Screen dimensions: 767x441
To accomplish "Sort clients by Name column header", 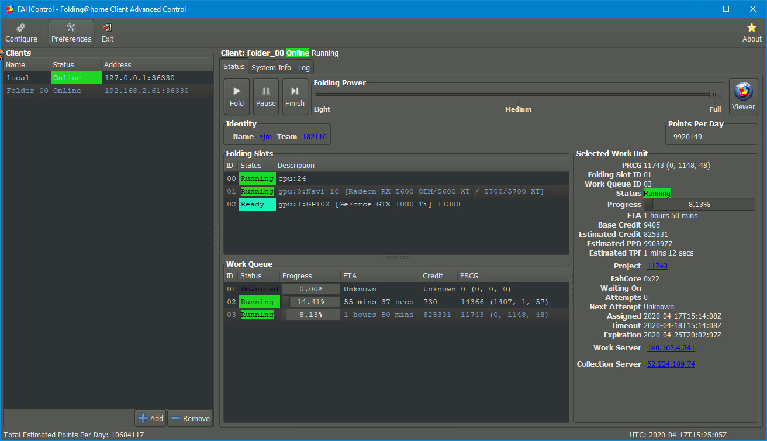I will (27, 64).
